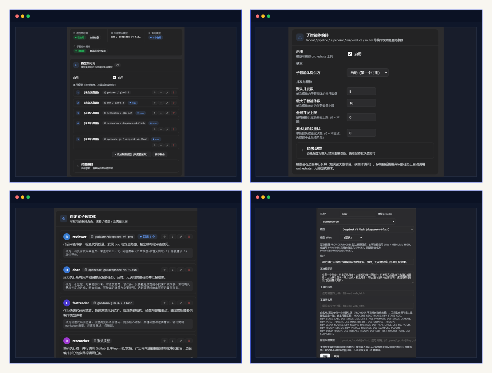
Task: Open the DeepSeek V4 Flash model dropdown
Action: tap(377, 229)
